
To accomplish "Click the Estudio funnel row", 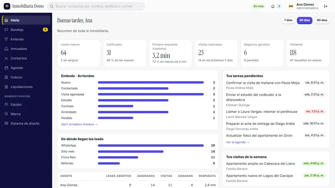I will [138, 100].
